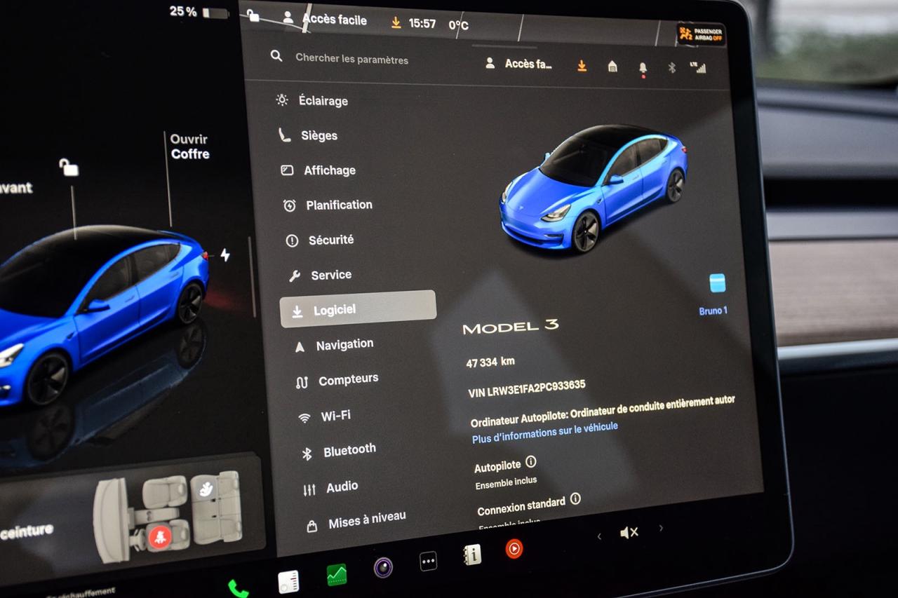This screenshot has width=898, height=598.
Task: Open the Logiciel software download section
Action: coord(335,309)
